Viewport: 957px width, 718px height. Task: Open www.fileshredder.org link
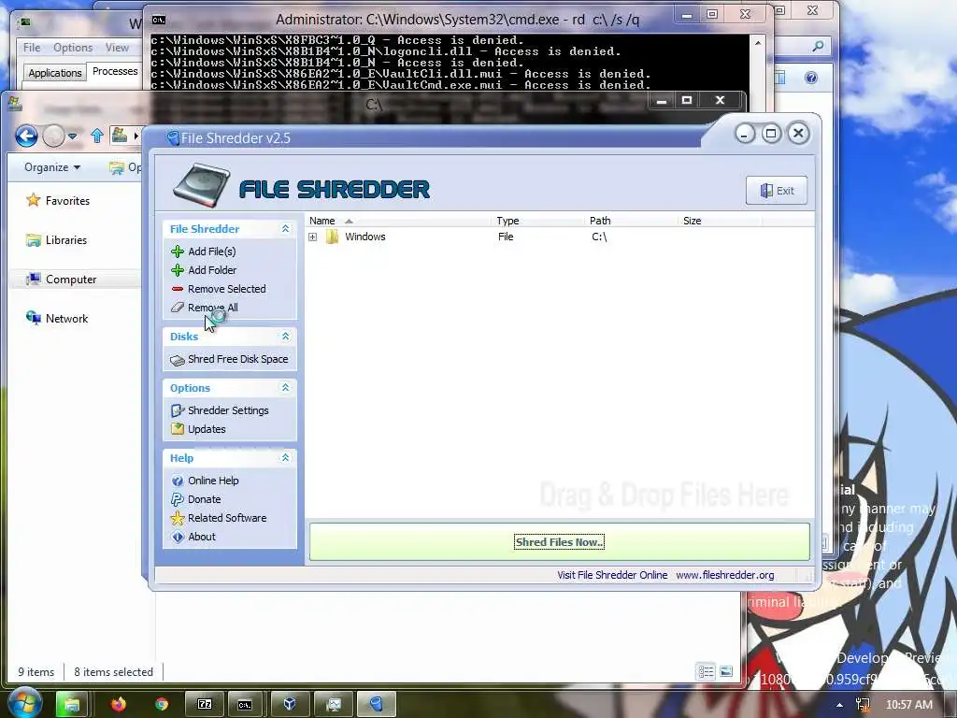pos(725,575)
